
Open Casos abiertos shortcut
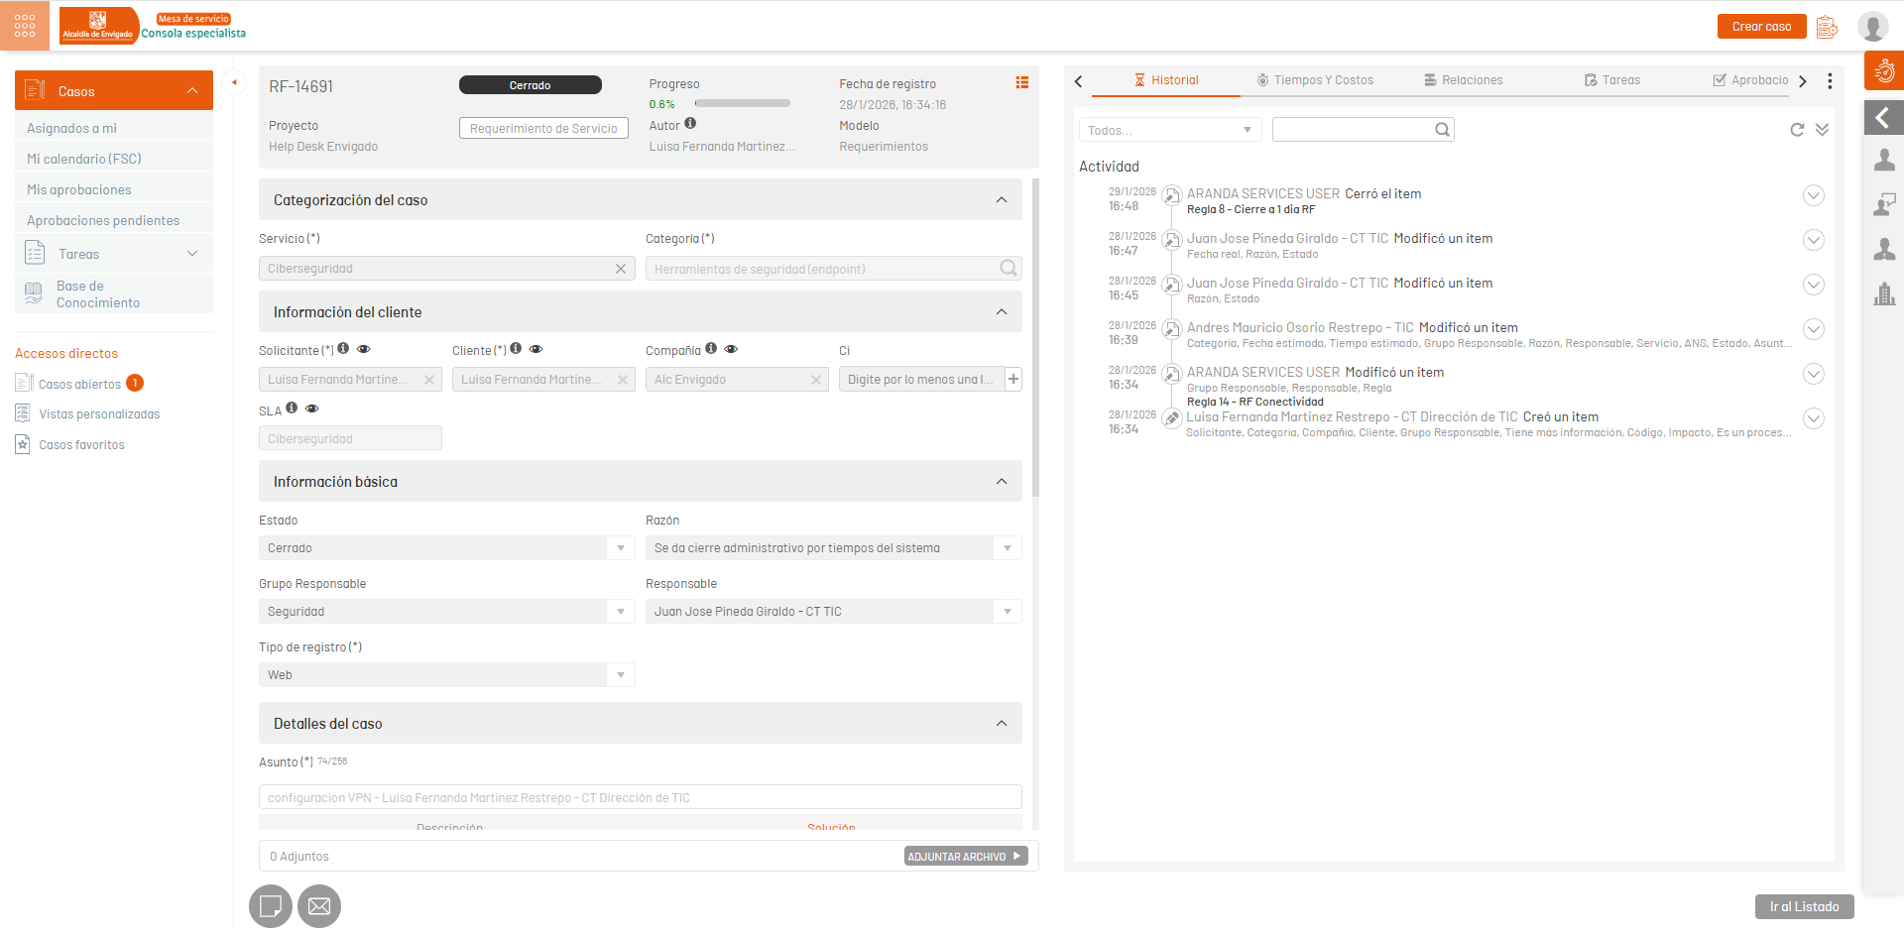pyautogui.click(x=79, y=384)
